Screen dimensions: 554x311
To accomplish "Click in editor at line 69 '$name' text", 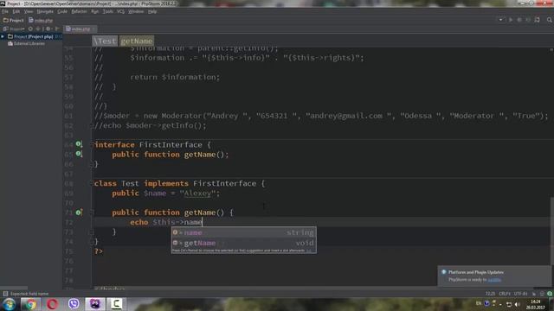I will (155, 194).
